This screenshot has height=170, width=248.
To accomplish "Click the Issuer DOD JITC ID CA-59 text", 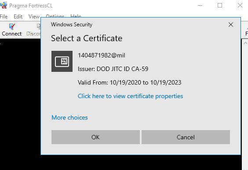I will tap(113, 69).
